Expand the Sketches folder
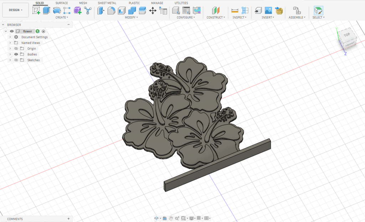Viewport: 365px width, 222px height. click(10, 60)
